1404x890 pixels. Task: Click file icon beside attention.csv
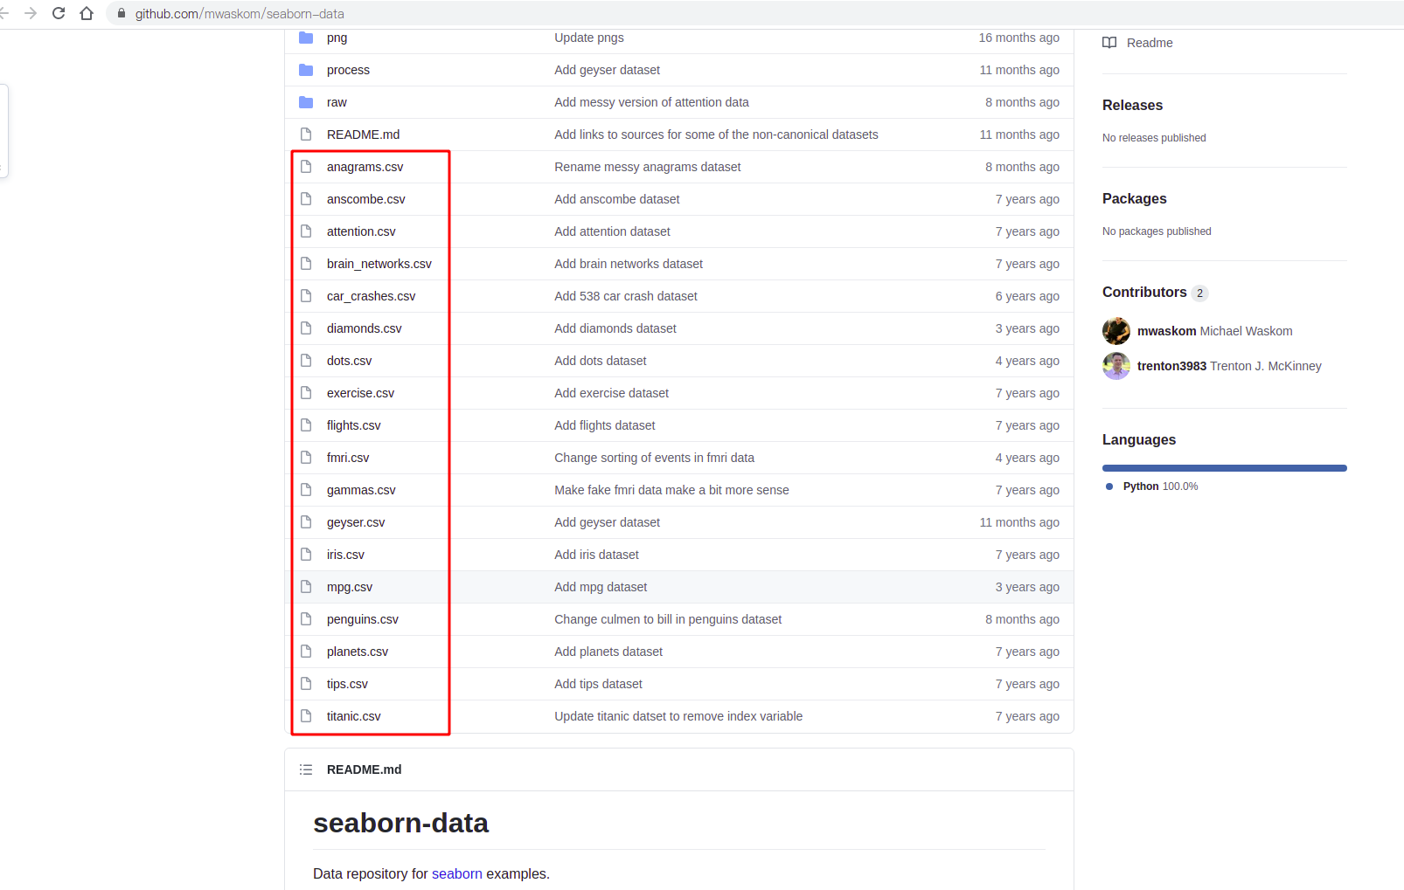306,231
